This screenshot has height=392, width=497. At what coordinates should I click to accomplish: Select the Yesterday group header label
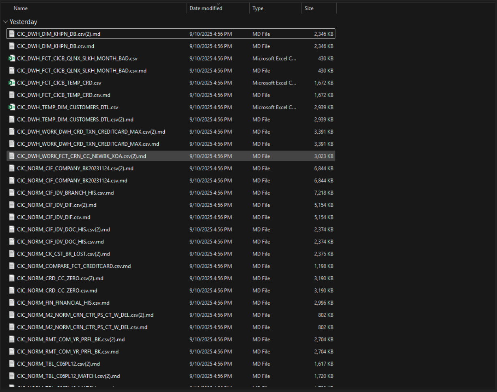(x=24, y=22)
